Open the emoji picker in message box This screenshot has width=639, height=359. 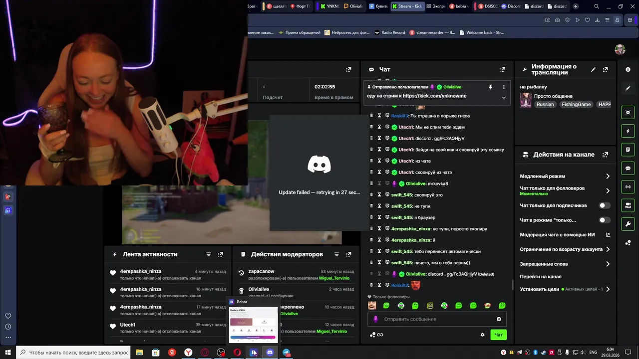pos(499,319)
